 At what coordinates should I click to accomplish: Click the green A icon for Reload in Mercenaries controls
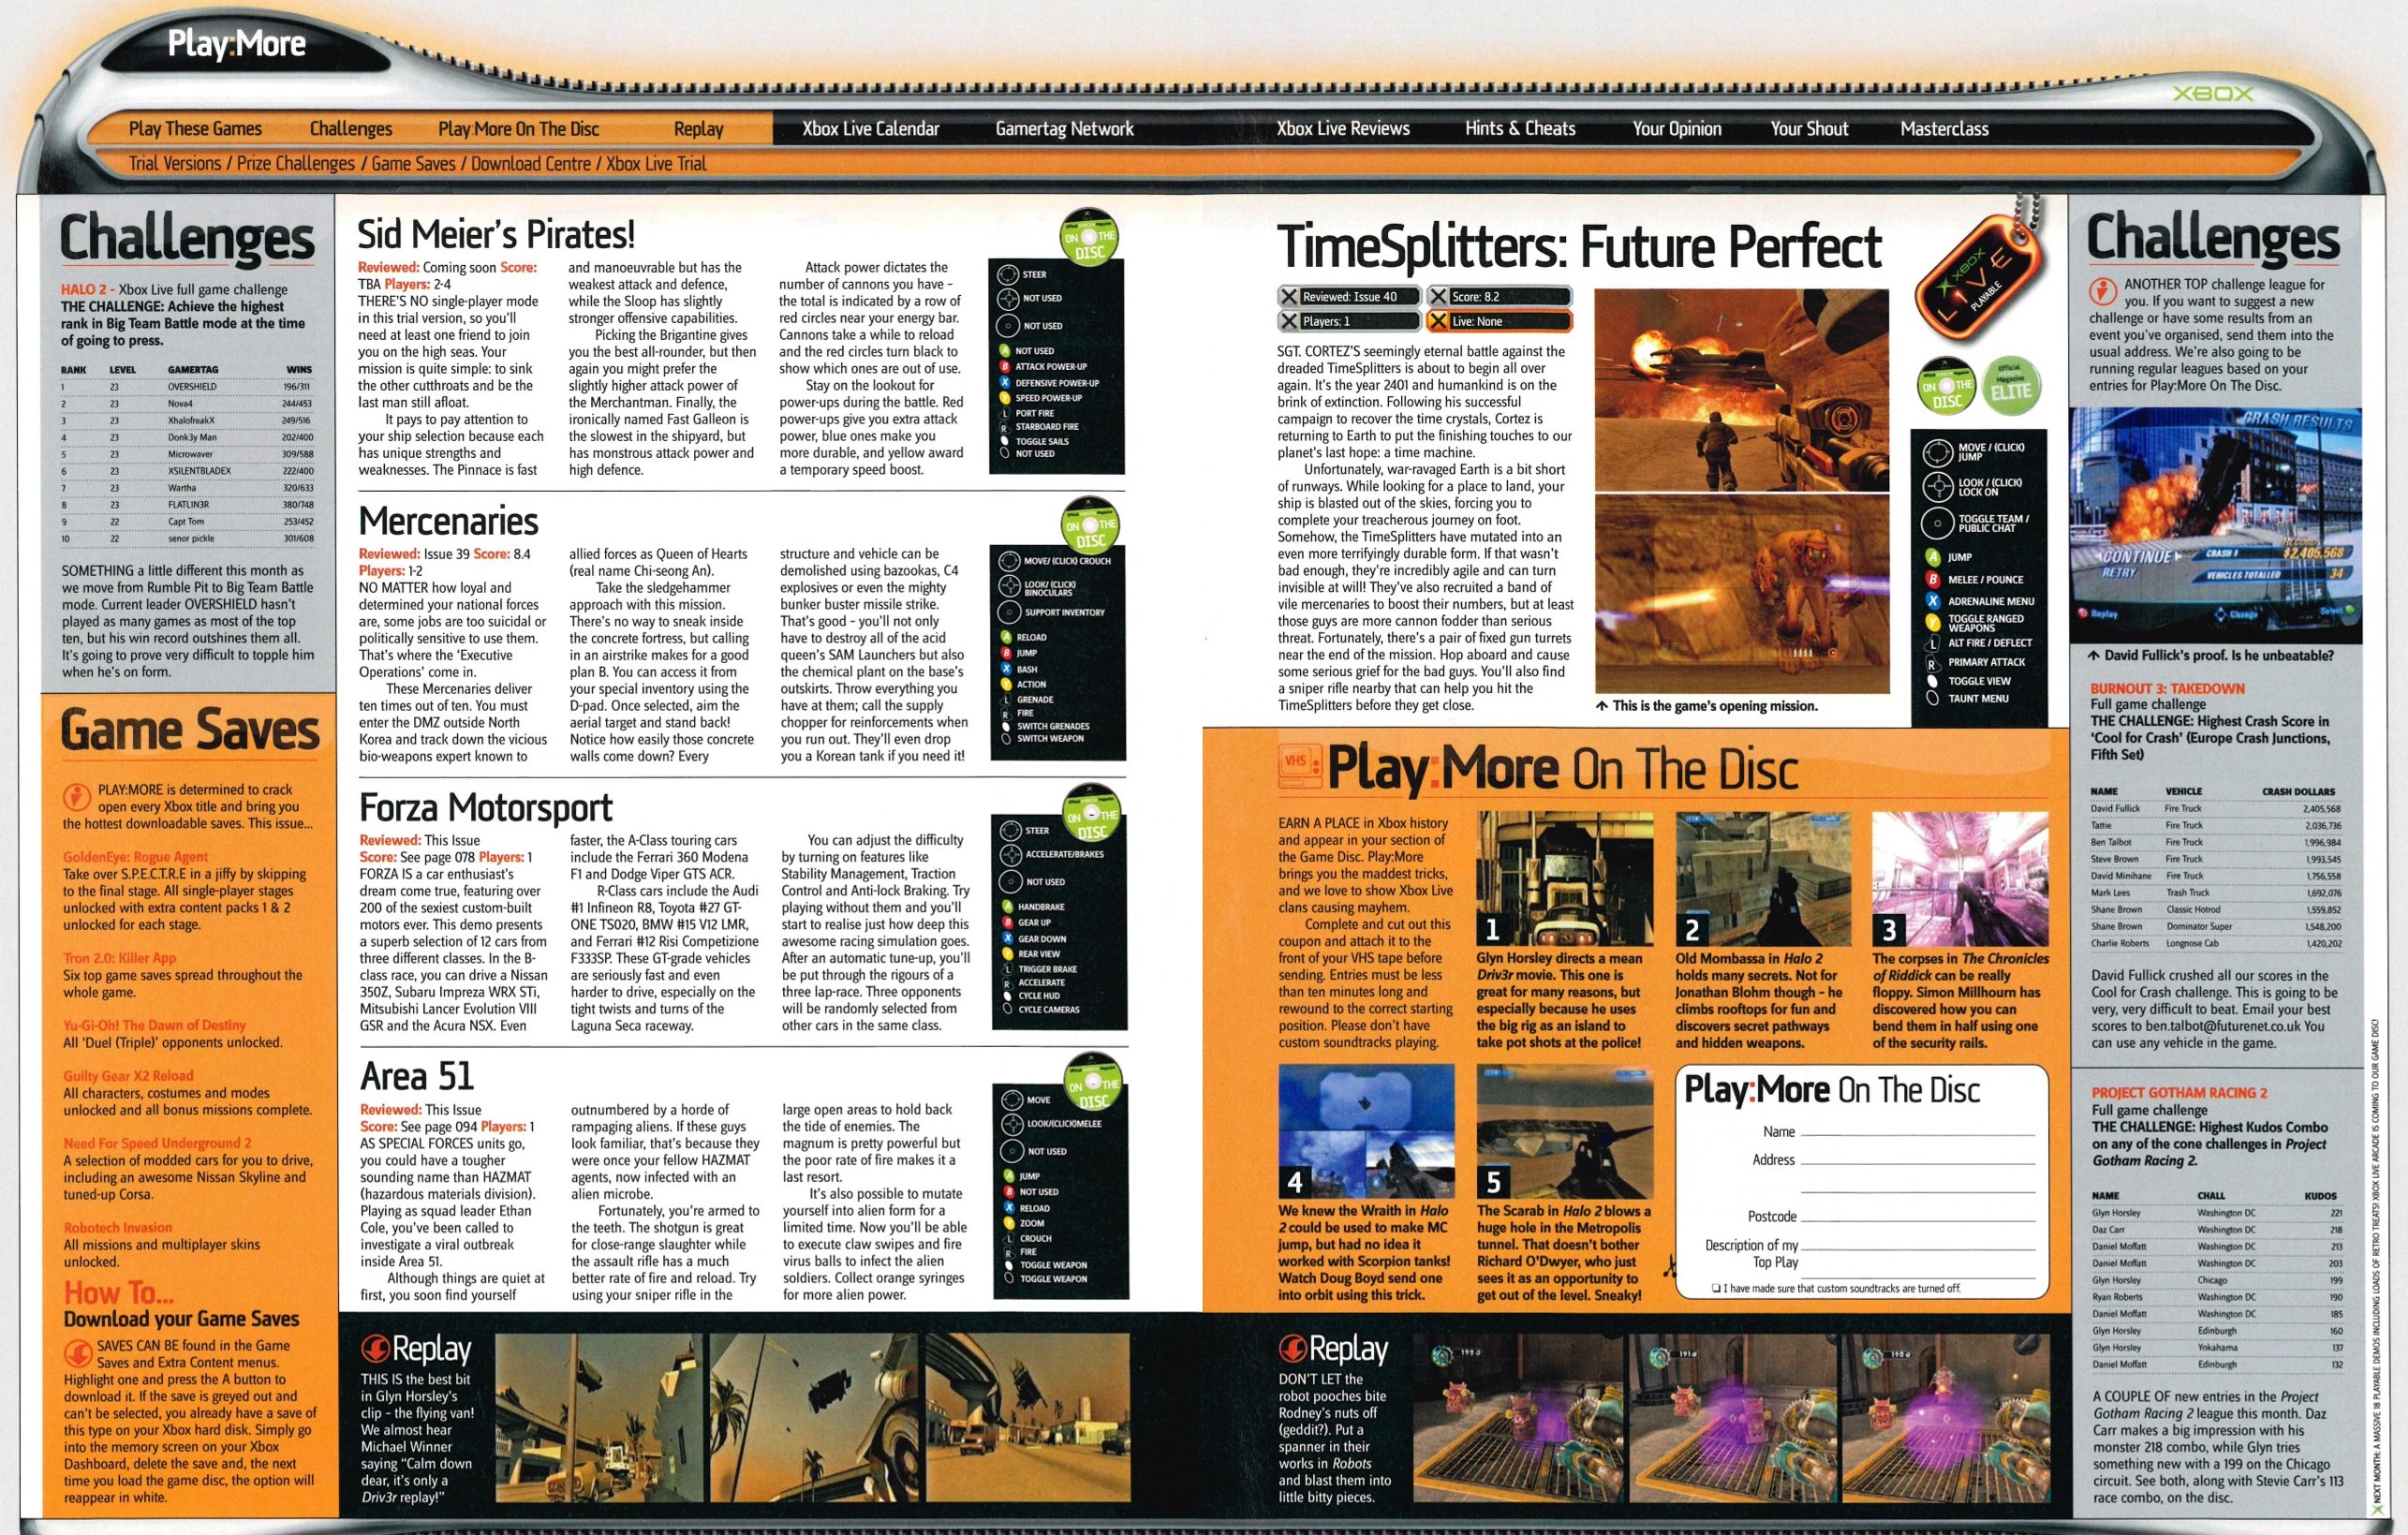pyautogui.click(x=1006, y=637)
